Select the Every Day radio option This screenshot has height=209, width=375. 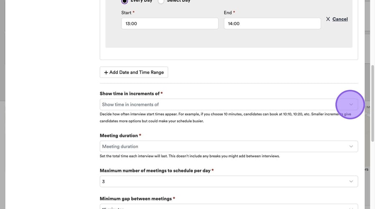coord(124,1)
